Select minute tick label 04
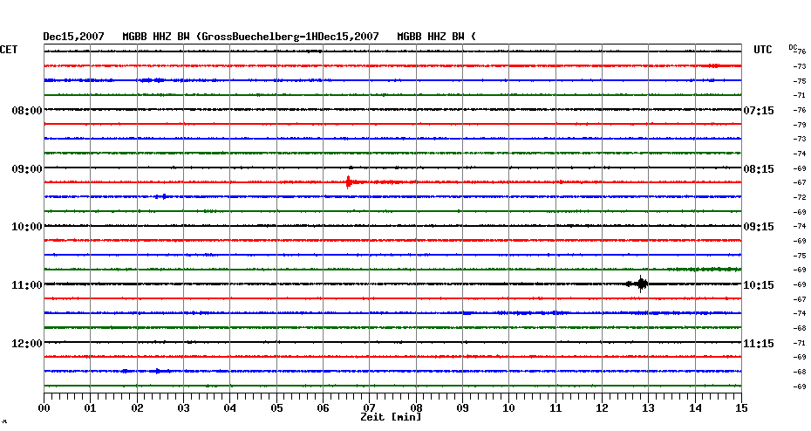 [229, 407]
